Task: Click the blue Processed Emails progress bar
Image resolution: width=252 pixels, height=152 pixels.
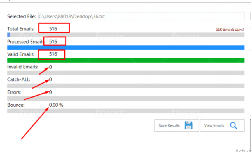Action: pos(126,47)
